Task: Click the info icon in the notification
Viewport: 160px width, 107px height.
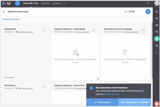Action: pyautogui.click(x=91, y=88)
